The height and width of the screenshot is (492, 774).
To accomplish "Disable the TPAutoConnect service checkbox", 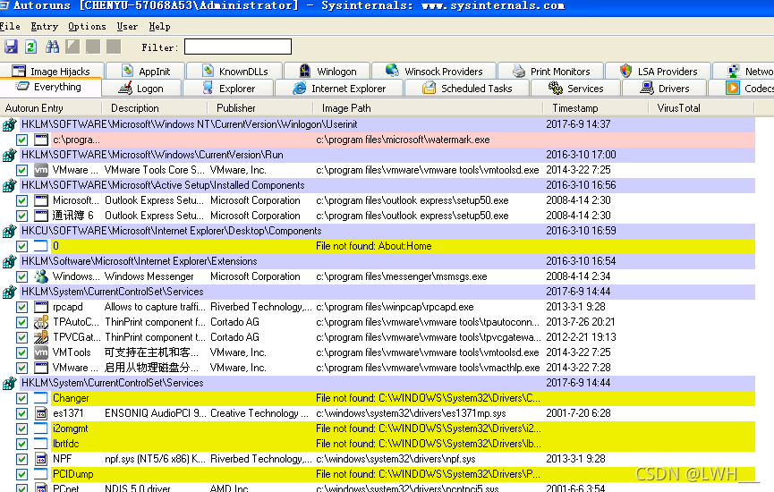I will (21, 322).
